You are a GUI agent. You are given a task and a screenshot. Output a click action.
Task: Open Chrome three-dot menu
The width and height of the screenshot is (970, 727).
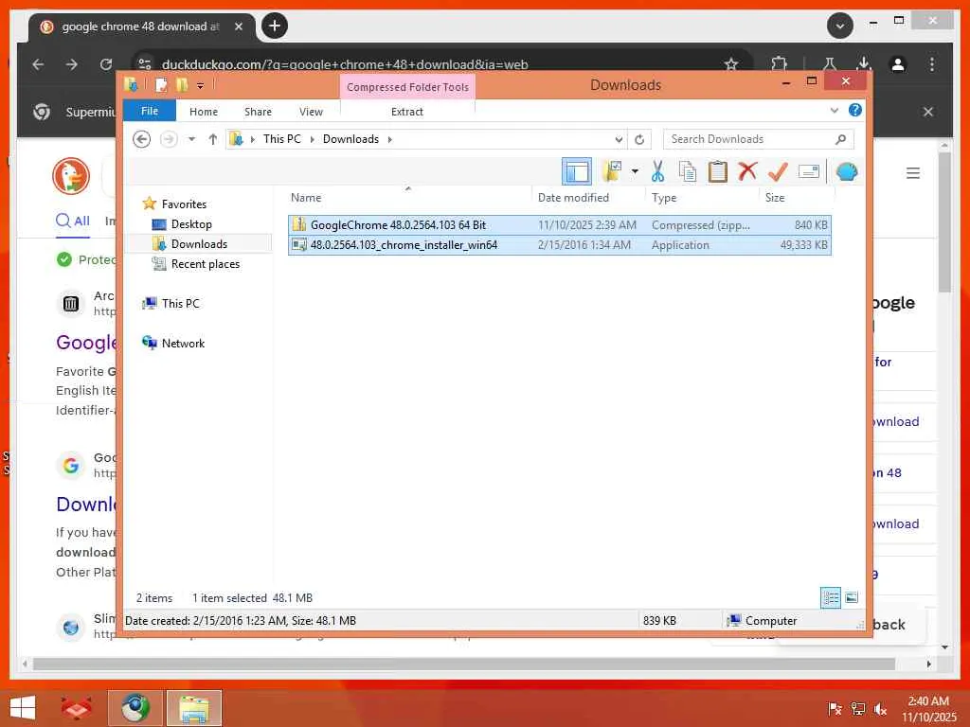pos(932,64)
